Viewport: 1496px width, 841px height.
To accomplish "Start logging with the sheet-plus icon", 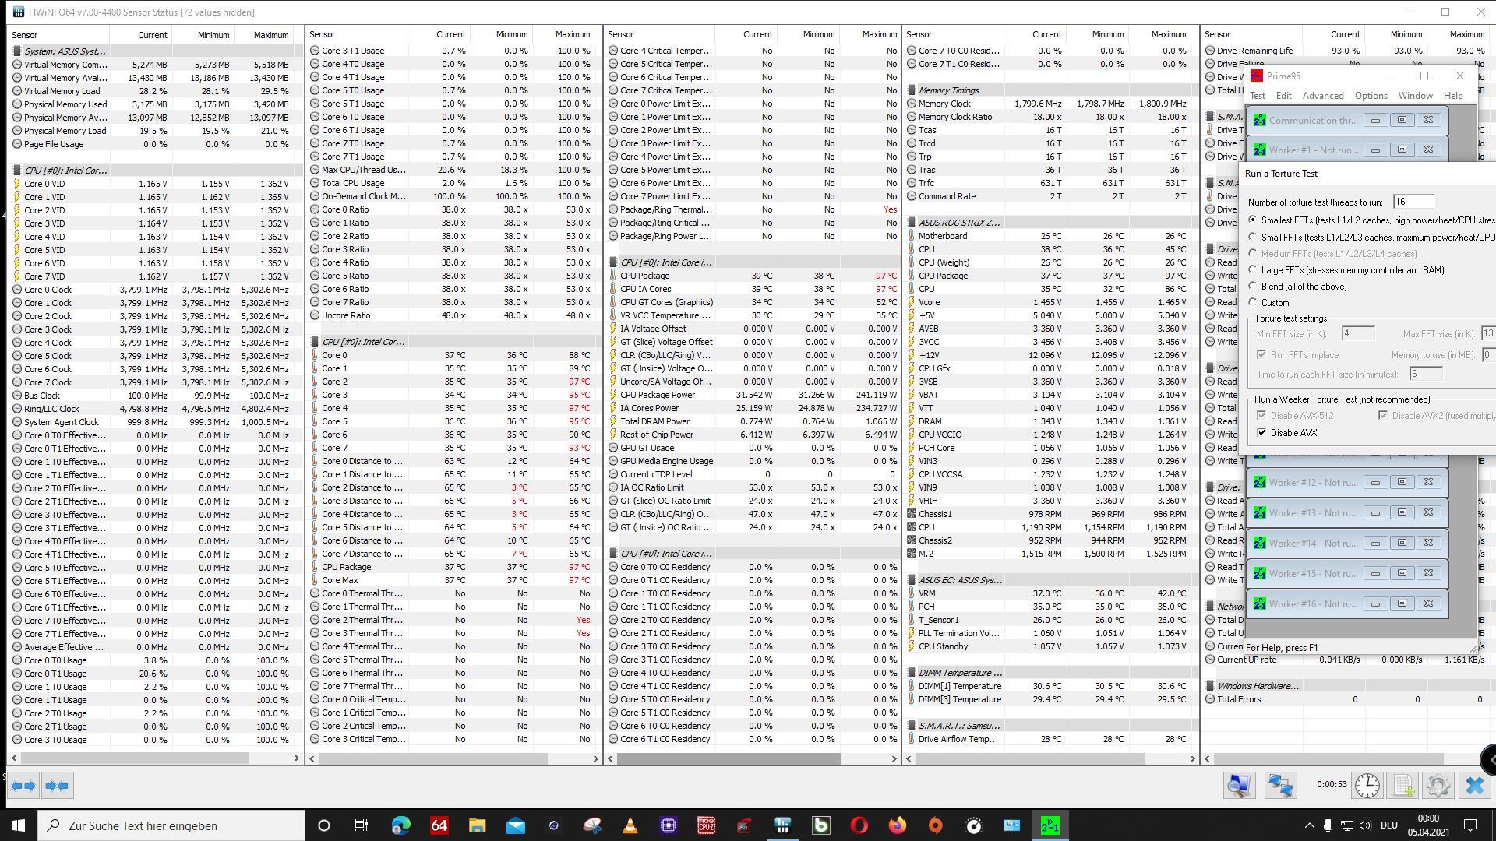I will [x=1403, y=785].
